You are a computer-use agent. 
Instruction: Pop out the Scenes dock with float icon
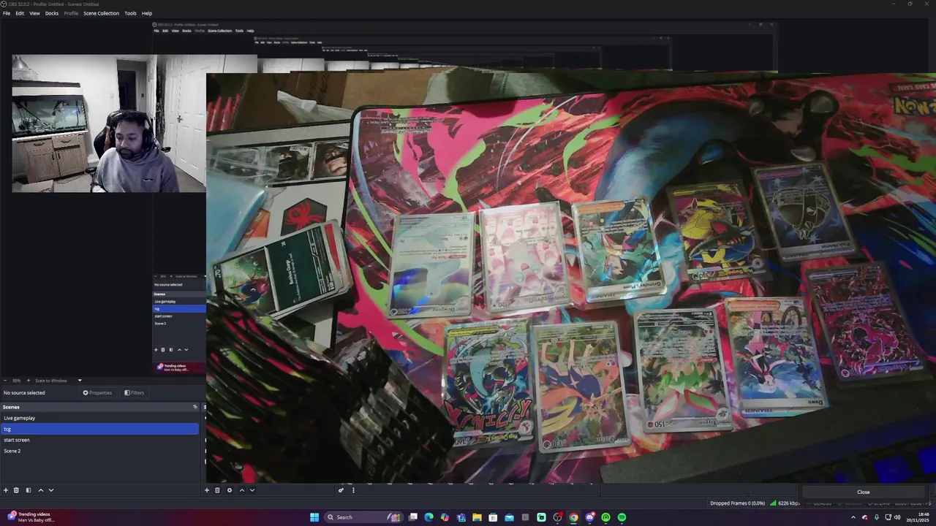click(195, 407)
